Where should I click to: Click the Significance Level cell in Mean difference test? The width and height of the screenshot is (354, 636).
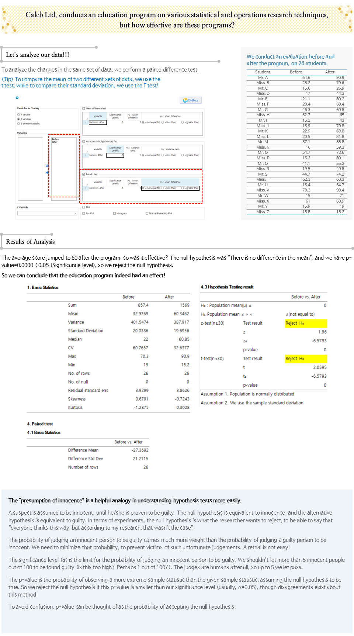pyautogui.click(x=115, y=122)
